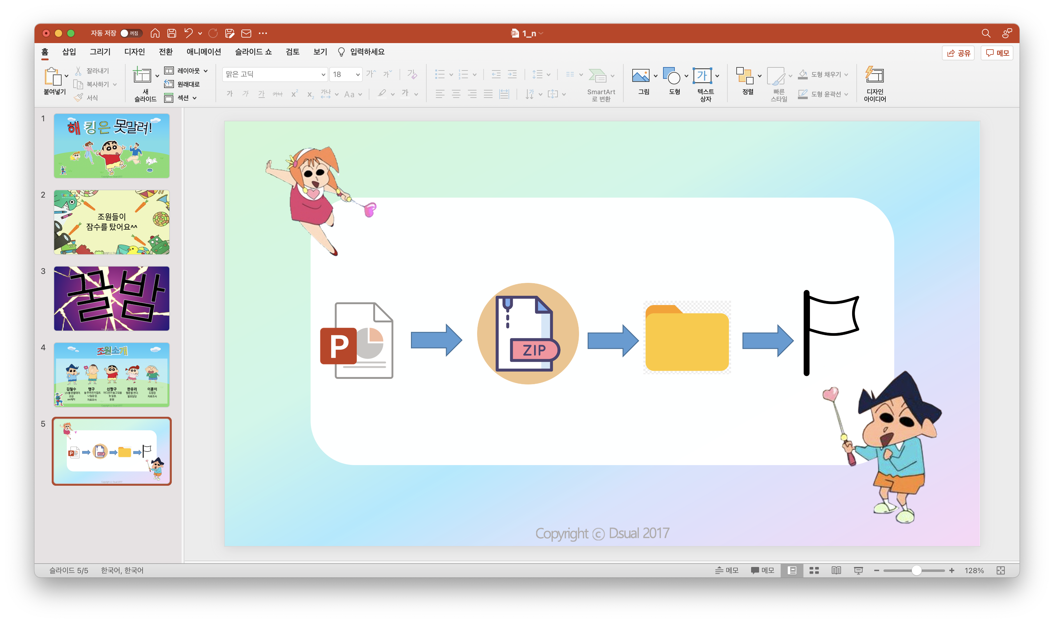Click the Undo arrow icon
Viewport: 1054px width, 623px height.
tap(188, 33)
